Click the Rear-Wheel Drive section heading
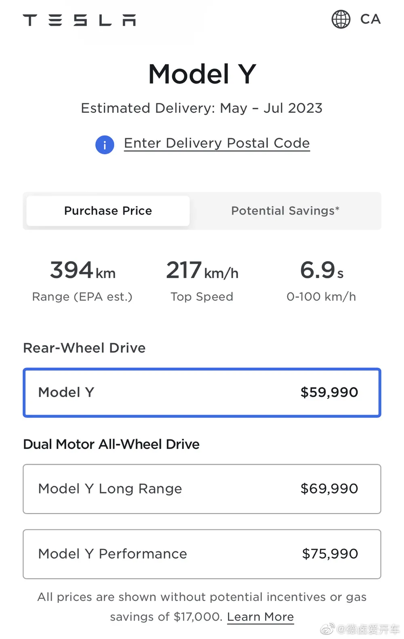This screenshot has width=404, height=639. (x=84, y=348)
